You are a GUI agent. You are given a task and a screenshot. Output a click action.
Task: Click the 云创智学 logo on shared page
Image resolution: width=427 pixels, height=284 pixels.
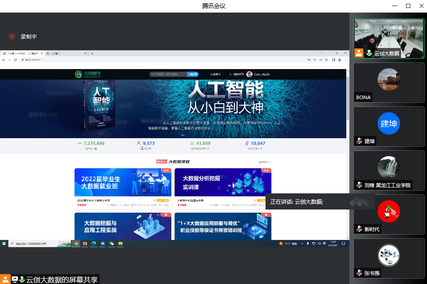(85, 74)
